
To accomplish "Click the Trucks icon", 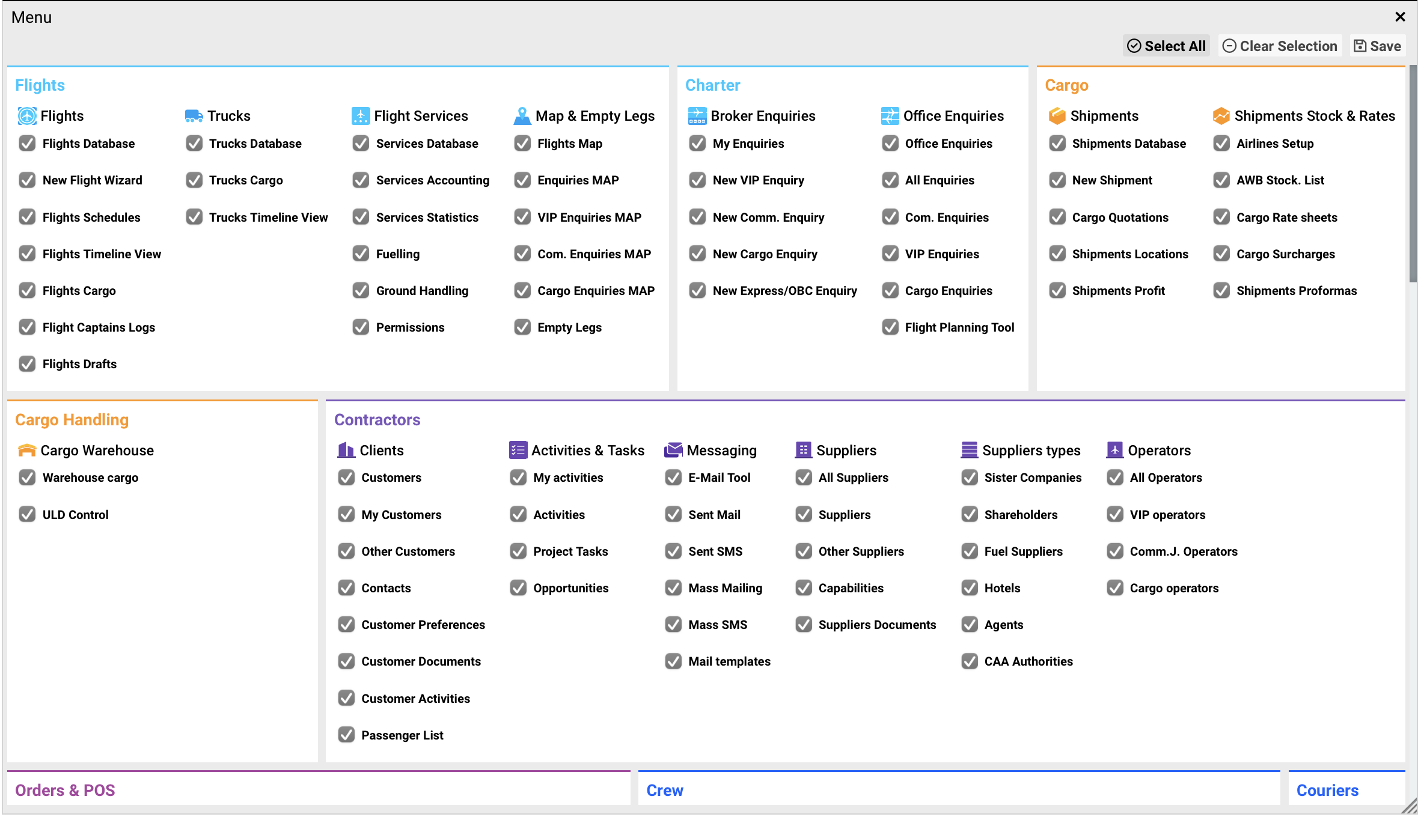I will (194, 116).
